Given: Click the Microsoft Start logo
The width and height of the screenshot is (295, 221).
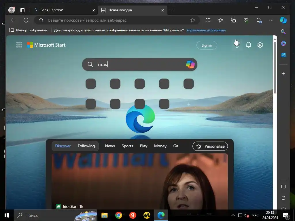Looking at the screenshot, I should [x=46, y=45].
